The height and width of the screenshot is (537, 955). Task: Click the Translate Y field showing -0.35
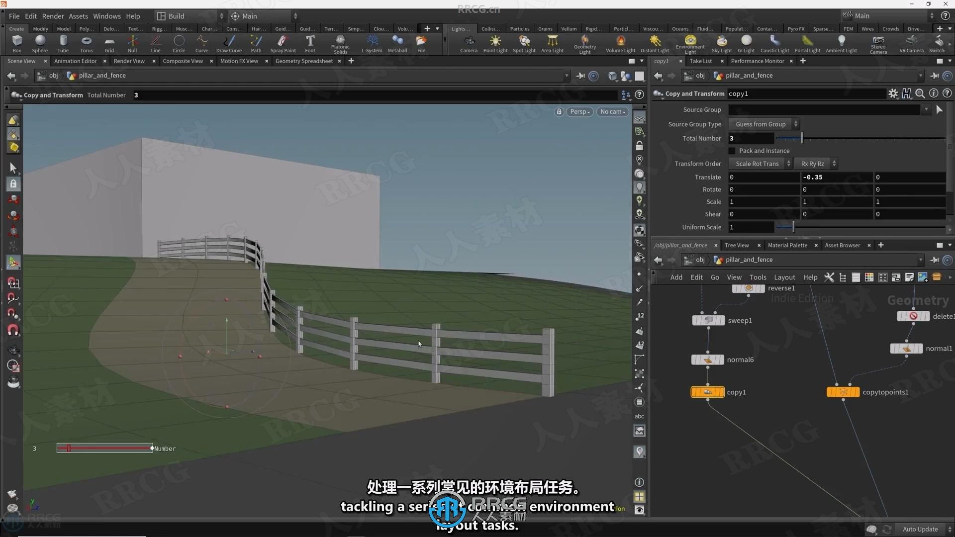pyautogui.click(x=837, y=177)
